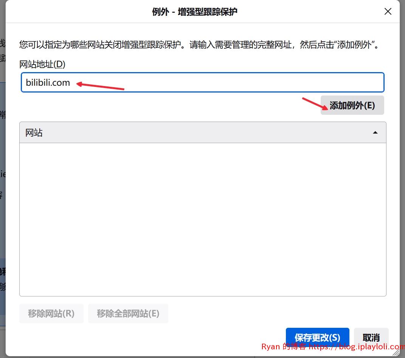Click the sort arrow in the 网站 header

click(375, 133)
